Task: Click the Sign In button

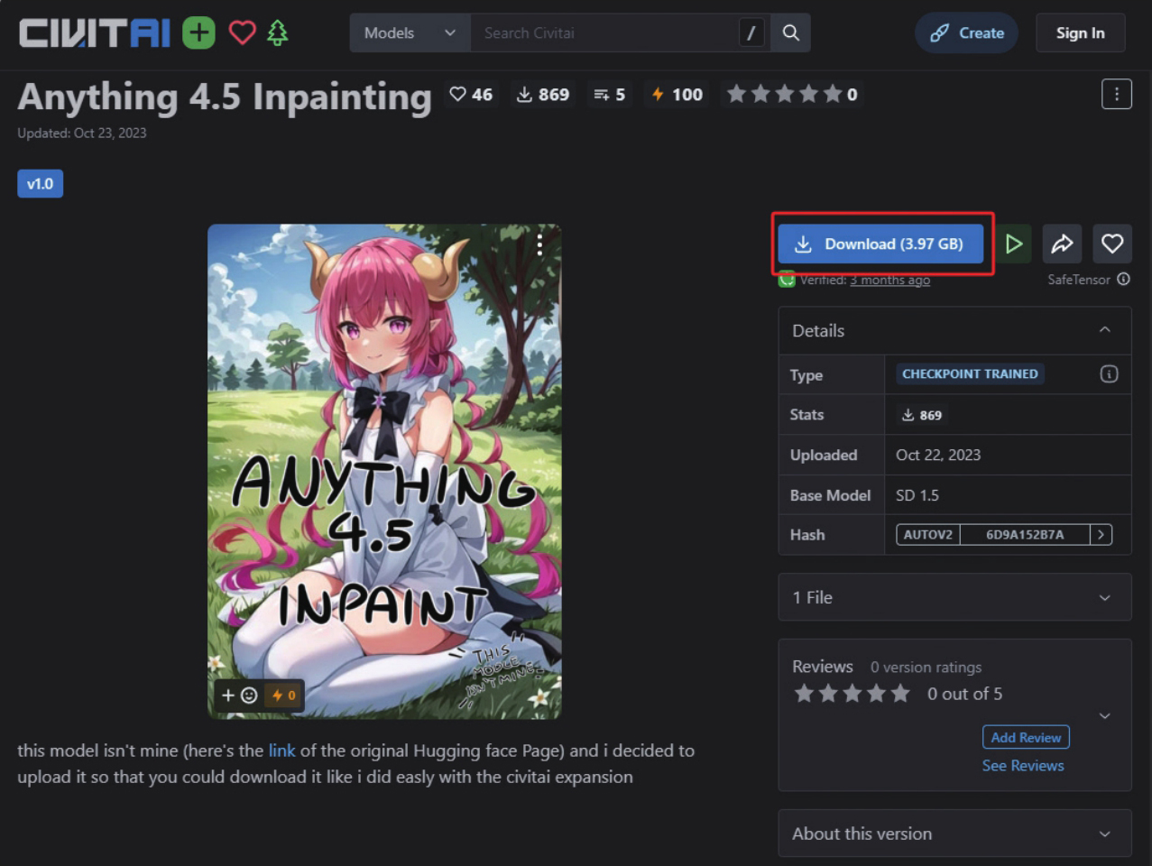Action: tap(1081, 33)
